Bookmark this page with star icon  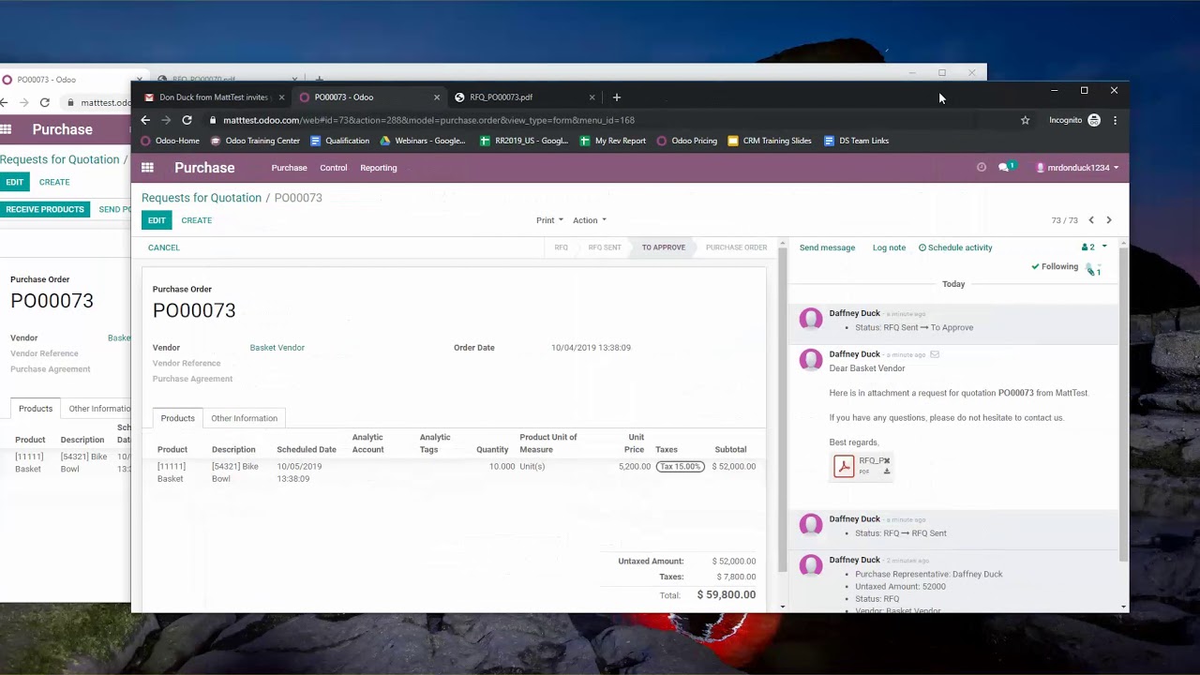click(x=1025, y=120)
